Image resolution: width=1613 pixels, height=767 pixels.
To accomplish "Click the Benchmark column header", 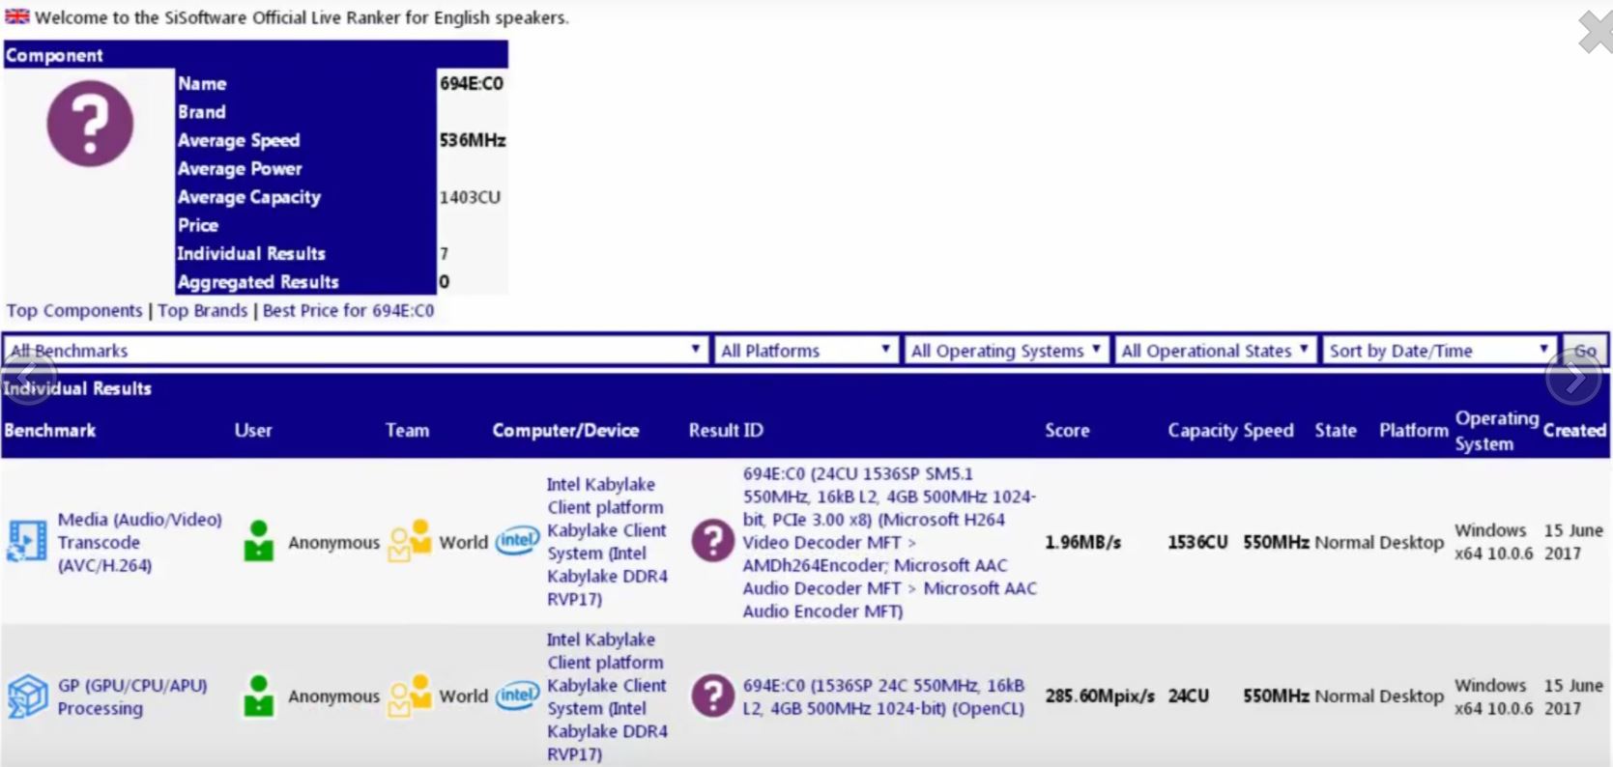I will coord(50,431).
